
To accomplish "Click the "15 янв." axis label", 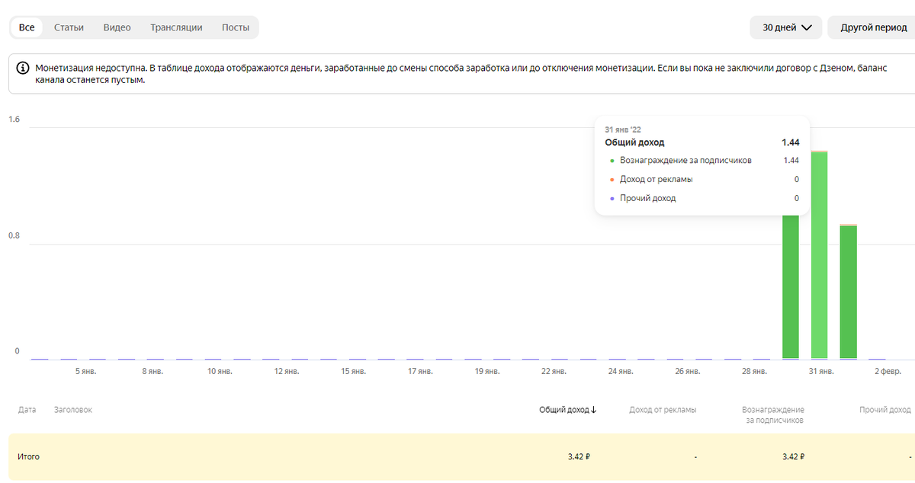I will click(353, 371).
